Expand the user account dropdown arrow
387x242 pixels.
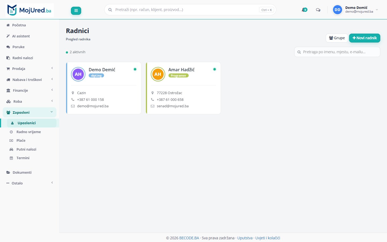coord(377,10)
